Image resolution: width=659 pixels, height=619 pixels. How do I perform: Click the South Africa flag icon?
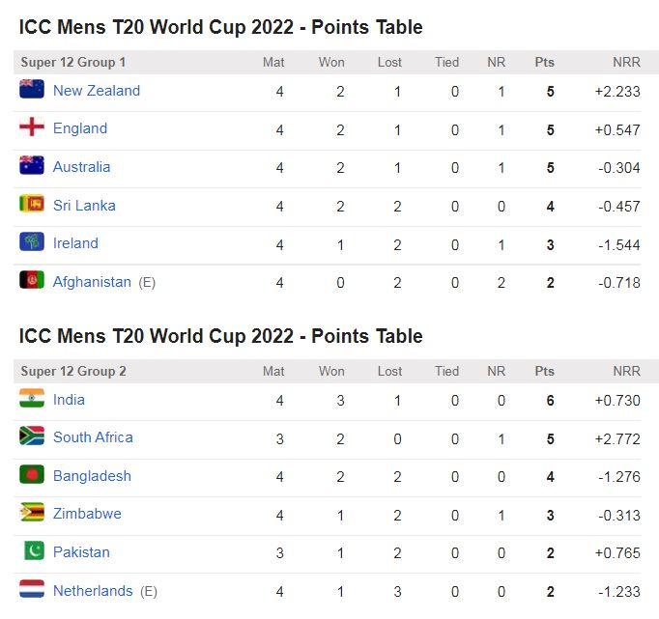(32, 436)
